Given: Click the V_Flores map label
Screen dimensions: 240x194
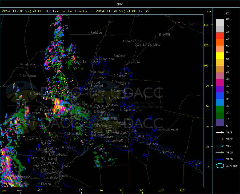Looking at the screenshot, I should (x=44, y=184).
